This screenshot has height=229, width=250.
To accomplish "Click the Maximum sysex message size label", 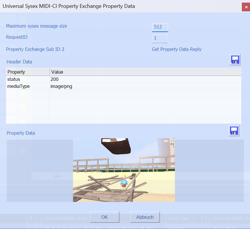I will point(36,26).
